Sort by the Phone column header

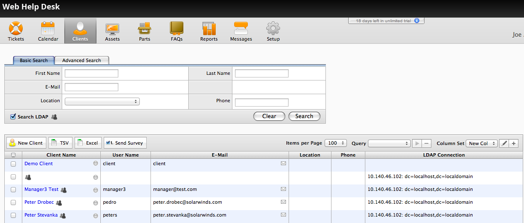tap(348, 155)
